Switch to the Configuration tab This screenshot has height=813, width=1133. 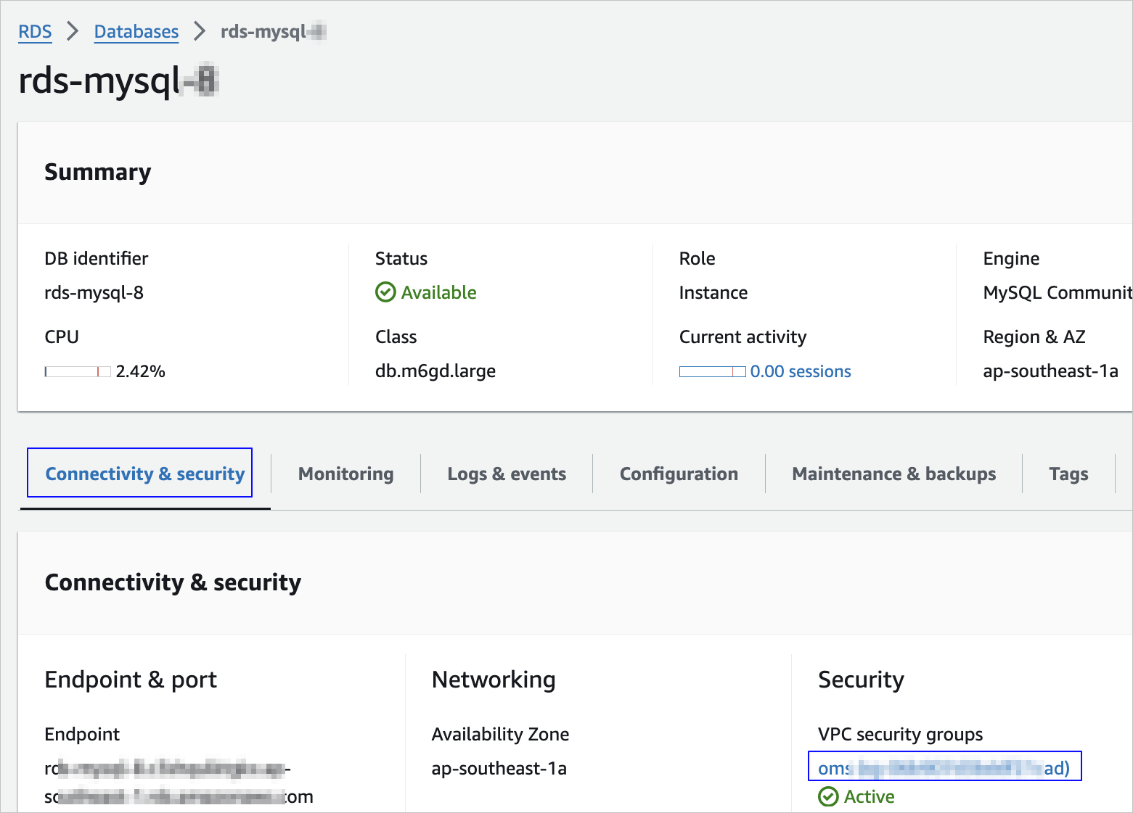[x=679, y=474]
